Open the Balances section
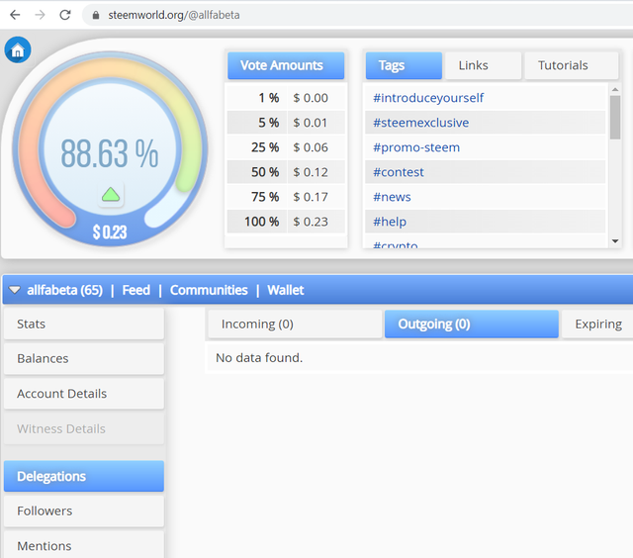 pyautogui.click(x=84, y=358)
